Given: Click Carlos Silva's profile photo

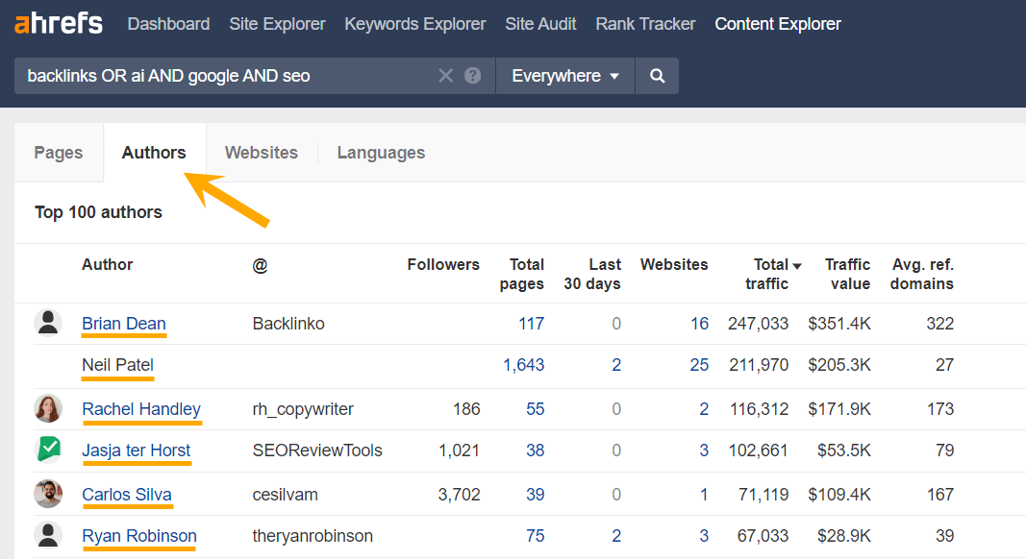Looking at the screenshot, I should (x=48, y=493).
